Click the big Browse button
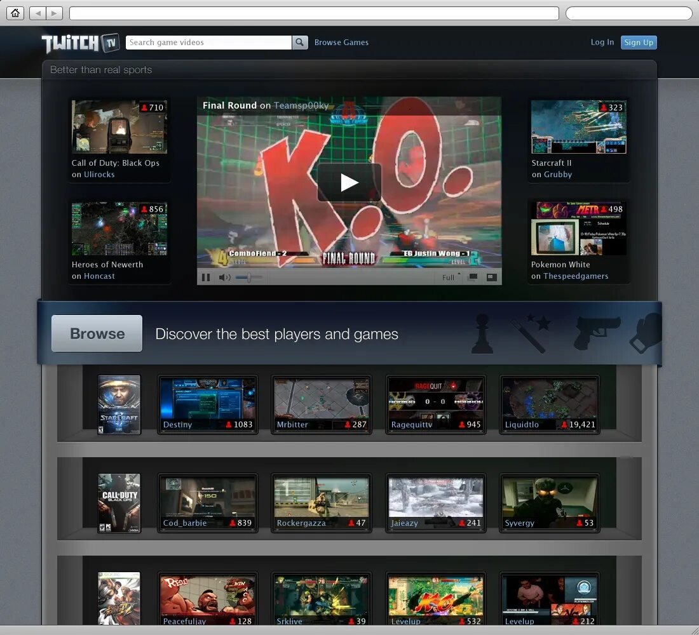Viewport: 699px width, 635px height. (97, 333)
